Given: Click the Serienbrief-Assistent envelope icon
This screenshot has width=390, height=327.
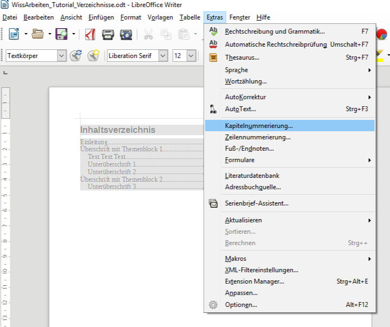Looking at the screenshot, I should coord(213,203).
